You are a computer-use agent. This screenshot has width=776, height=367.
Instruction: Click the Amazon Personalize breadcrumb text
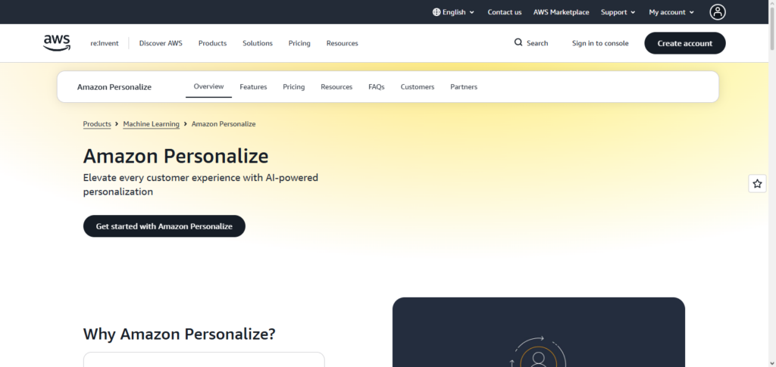[x=224, y=124]
